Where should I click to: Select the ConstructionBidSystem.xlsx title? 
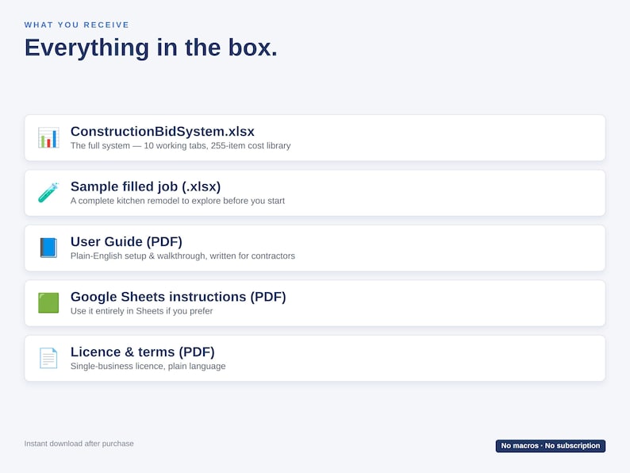click(x=163, y=132)
